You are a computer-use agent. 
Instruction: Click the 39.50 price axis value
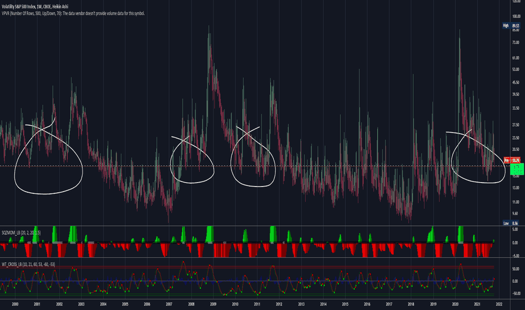click(x=516, y=95)
